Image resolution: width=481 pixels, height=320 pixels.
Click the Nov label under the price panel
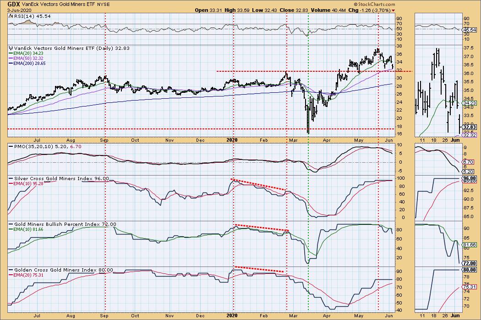169,140
